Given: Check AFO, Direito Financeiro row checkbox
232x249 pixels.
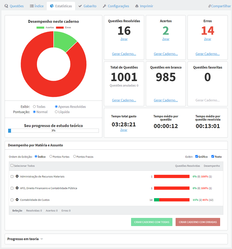Looking at the screenshot, I should pyautogui.click(x=12, y=188).
